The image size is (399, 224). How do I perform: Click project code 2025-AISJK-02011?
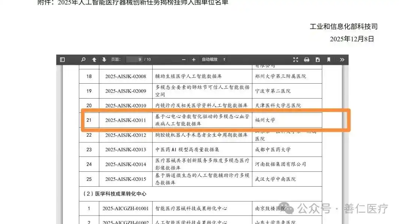click(126, 120)
